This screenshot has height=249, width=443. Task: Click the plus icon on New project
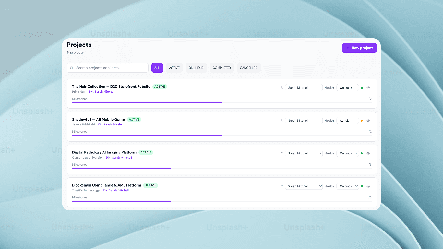(x=348, y=48)
